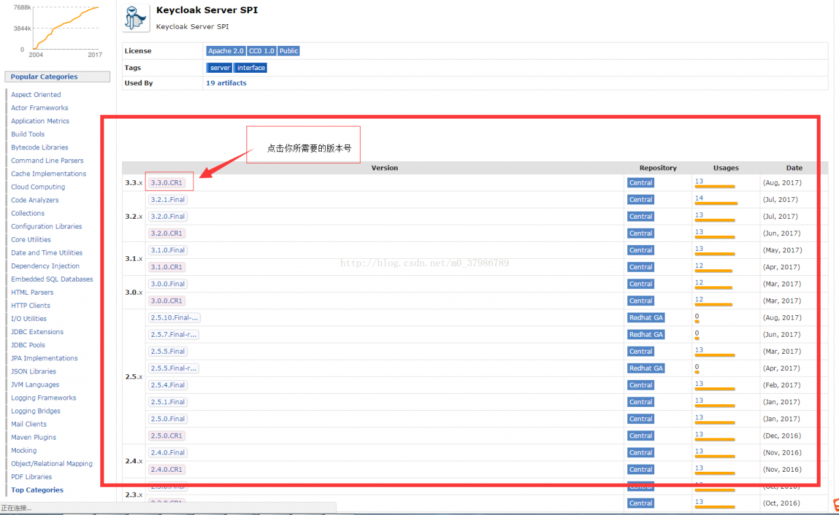
Task: Open version 2.5.0.CR1
Action: click(x=166, y=436)
